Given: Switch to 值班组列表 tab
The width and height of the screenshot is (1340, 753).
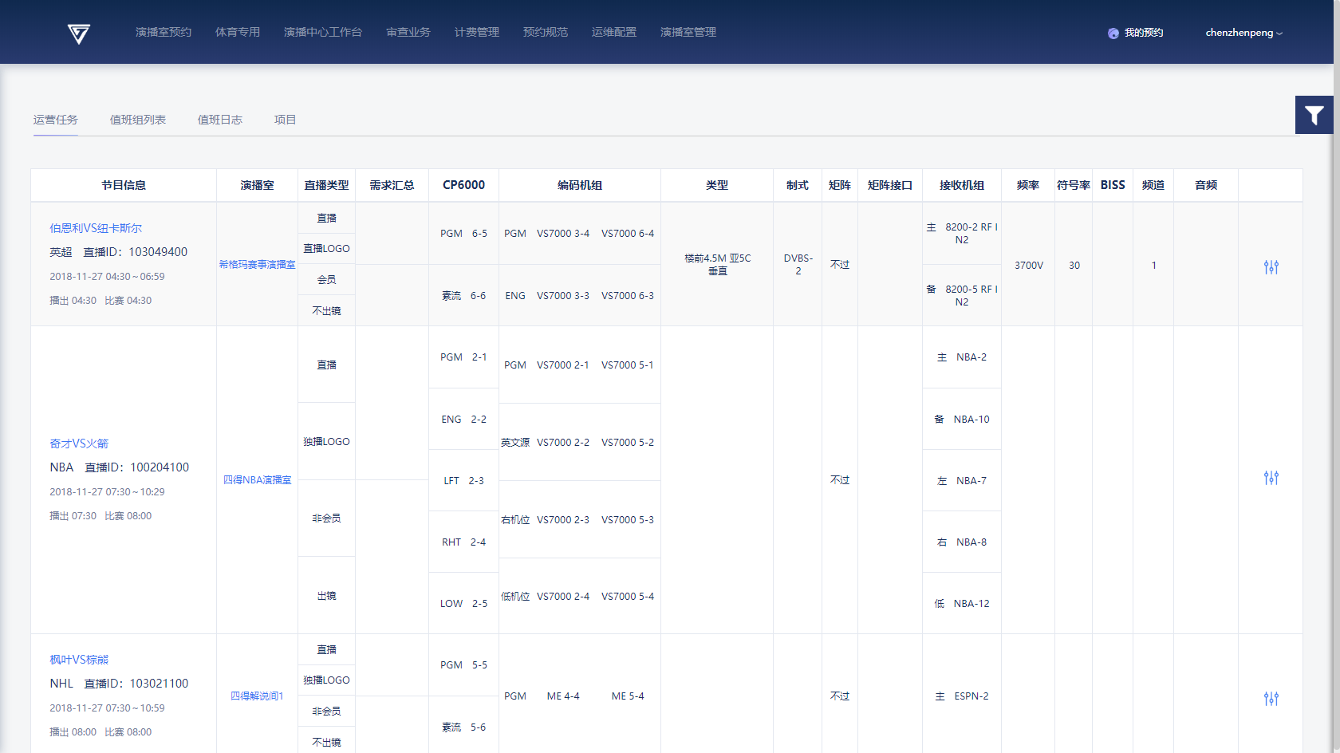Looking at the screenshot, I should [x=138, y=120].
